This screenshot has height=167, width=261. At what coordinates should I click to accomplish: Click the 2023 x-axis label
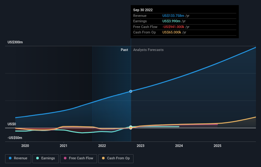coord(141,146)
